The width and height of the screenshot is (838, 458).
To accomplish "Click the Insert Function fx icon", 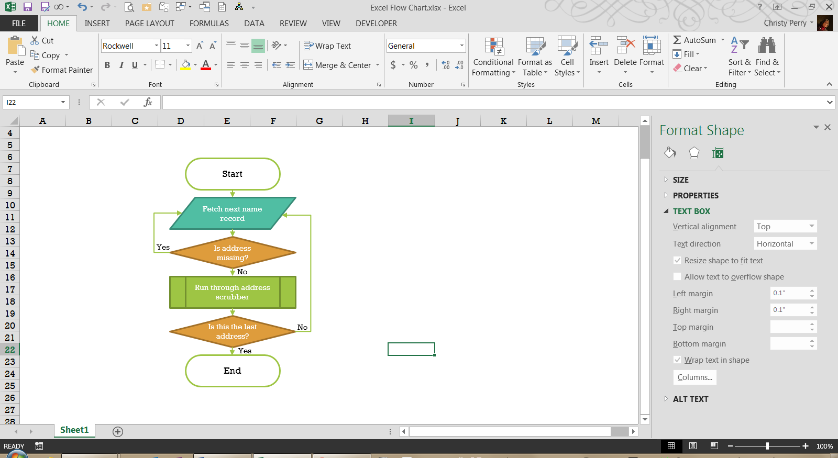I will pyautogui.click(x=148, y=102).
